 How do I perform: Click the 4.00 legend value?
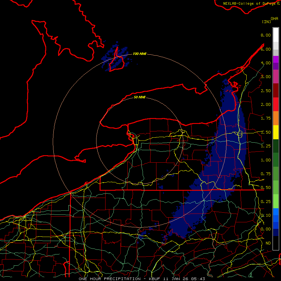click(x=266, y=63)
